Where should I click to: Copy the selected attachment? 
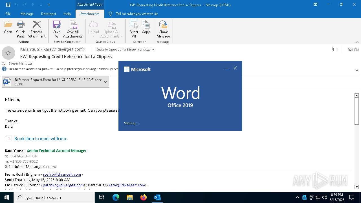pyautogui.click(x=146, y=27)
